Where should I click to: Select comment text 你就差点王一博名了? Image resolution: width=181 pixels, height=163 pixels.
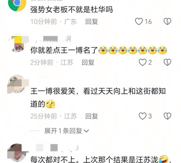pyautogui.click(x=64, y=50)
